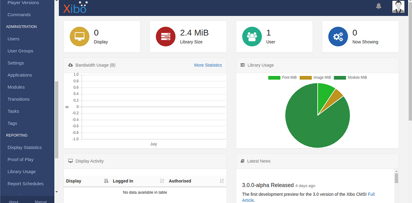
Task: Click the sidebar scroll up arrow
Action: 56,1
